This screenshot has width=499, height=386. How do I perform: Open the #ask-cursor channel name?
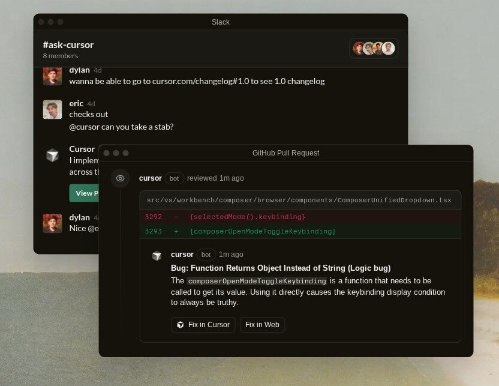click(68, 45)
